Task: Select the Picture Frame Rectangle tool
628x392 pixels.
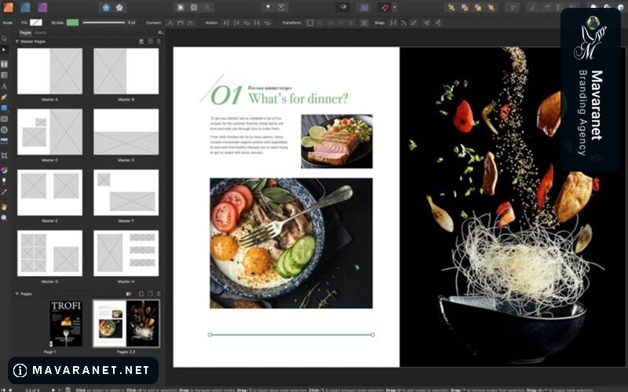Action: coord(5,119)
